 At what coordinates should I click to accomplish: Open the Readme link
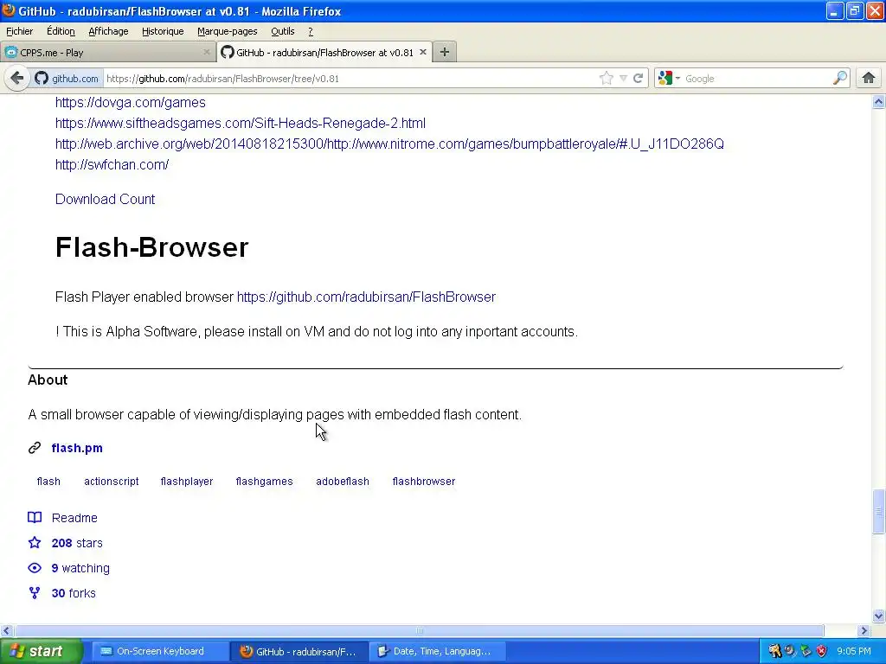(74, 518)
